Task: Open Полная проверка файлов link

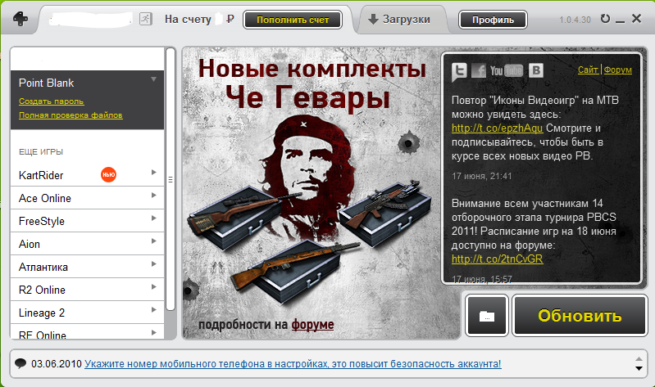Action: point(71,115)
